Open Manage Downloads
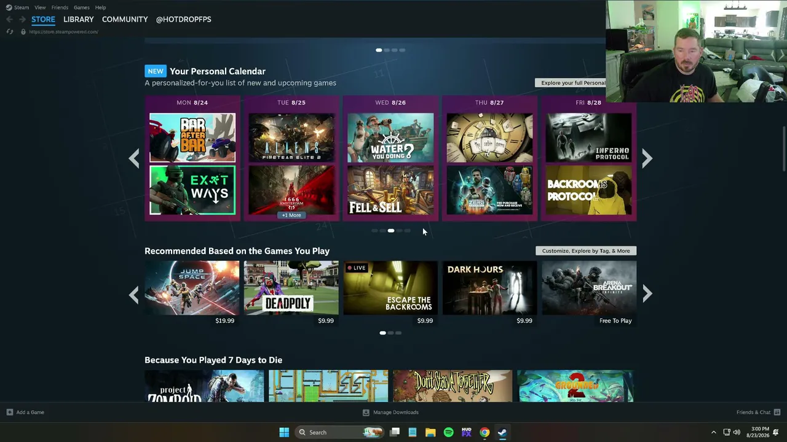This screenshot has width=787, height=442. pos(396,413)
